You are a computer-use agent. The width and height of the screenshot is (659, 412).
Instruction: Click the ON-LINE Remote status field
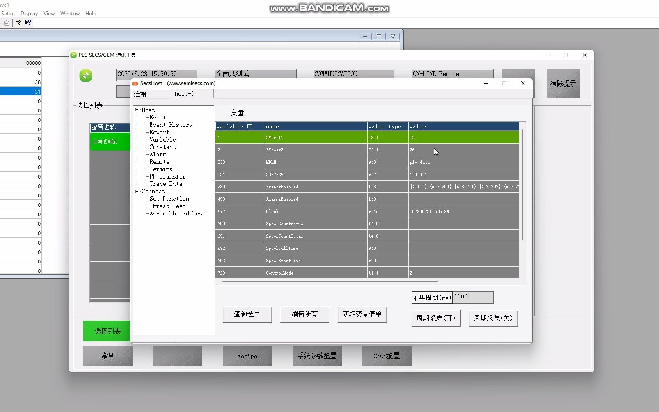[x=452, y=74]
